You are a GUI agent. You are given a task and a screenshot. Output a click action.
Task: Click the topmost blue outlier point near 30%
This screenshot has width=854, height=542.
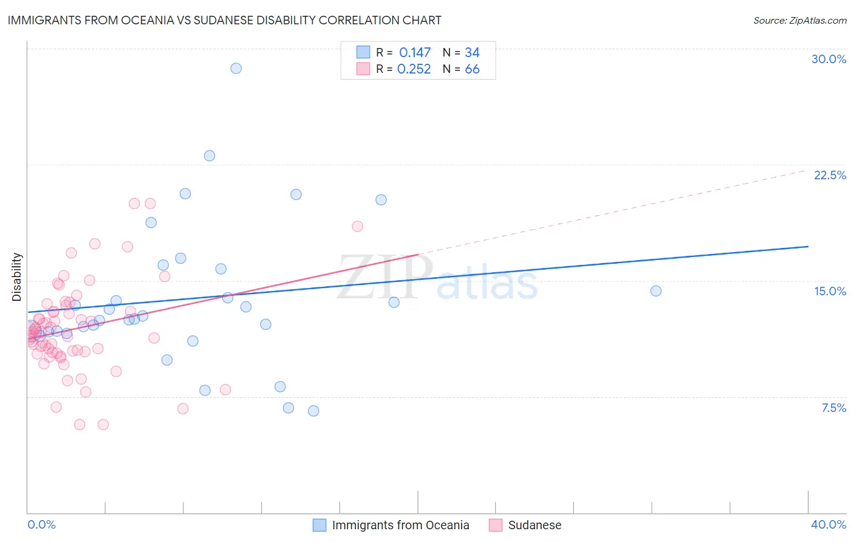click(x=236, y=68)
